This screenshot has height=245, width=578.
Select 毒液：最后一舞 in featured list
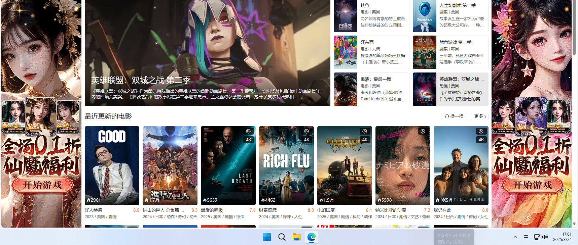[371, 89]
